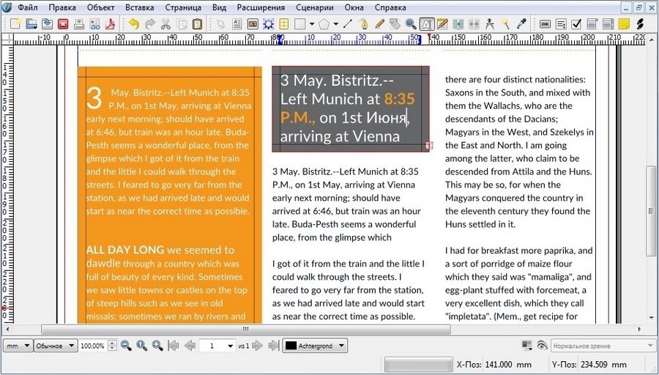Close document with red X icon
Image resolution: width=659 pixels, height=375 pixels.
[63, 24]
